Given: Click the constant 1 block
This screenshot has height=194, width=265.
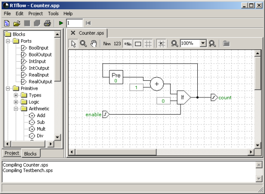Looking at the screenshot, I should tap(136, 87).
